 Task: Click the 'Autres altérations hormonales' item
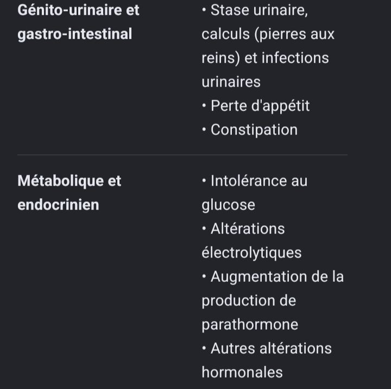pyautogui.click(x=267, y=360)
